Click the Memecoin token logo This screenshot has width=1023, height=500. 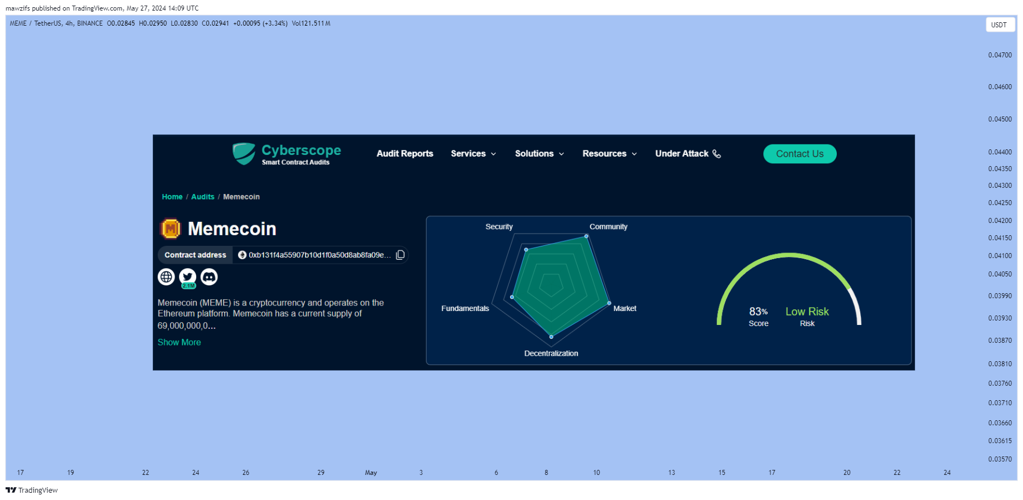(171, 229)
